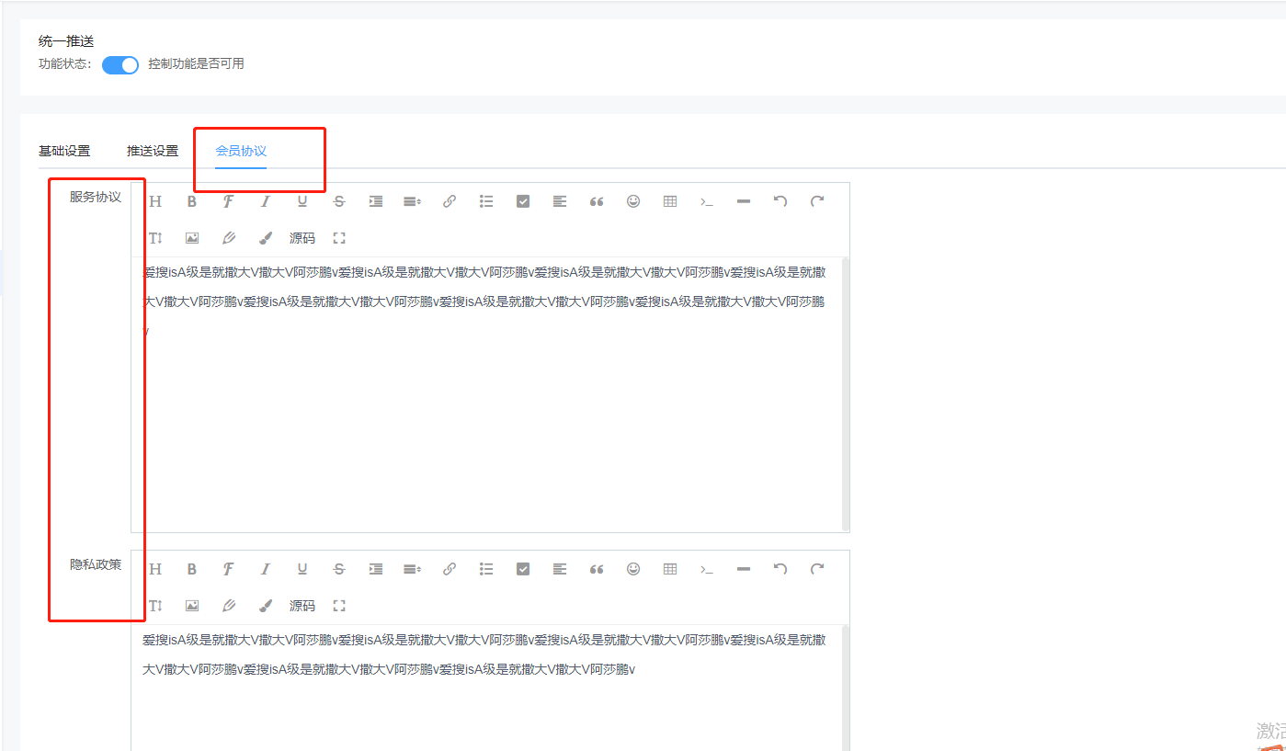Undo last change in 隐私政策 editor

click(780, 569)
